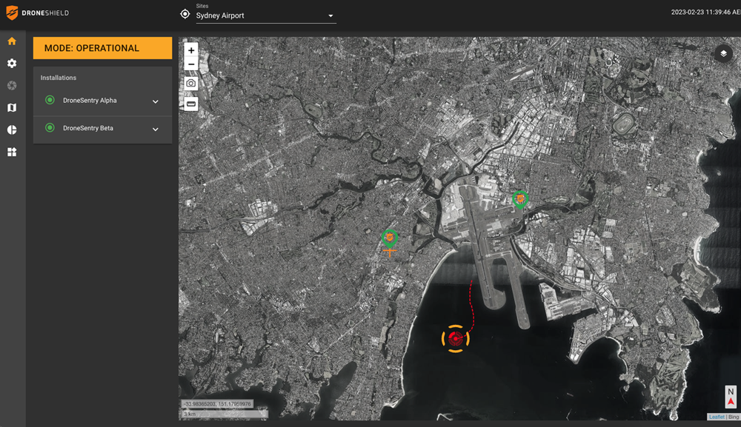This screenshot has width=741, height=427.
Task: Go to the Home page in sidebar
Action: pos(12,41)
